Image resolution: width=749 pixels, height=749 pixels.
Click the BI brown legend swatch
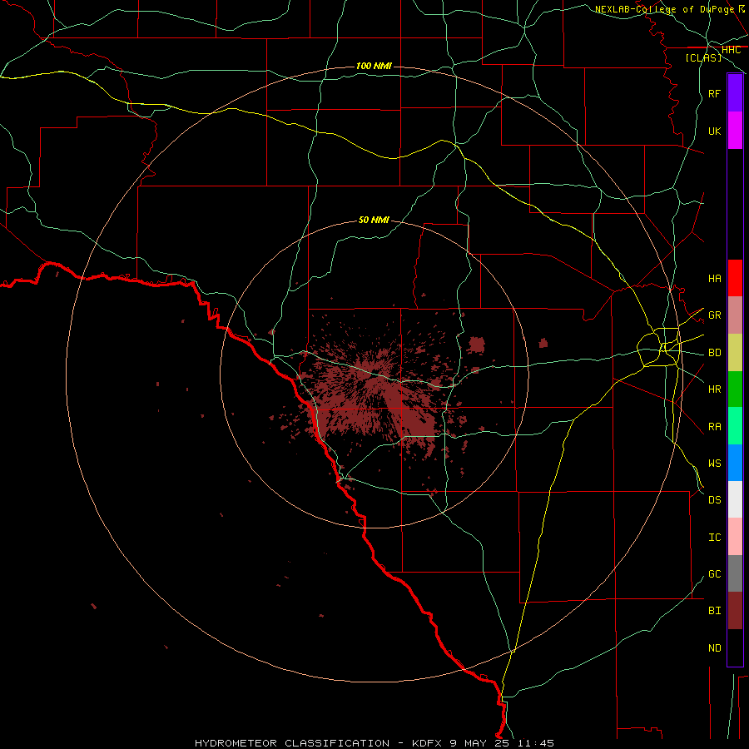click(x=735, y=611)
